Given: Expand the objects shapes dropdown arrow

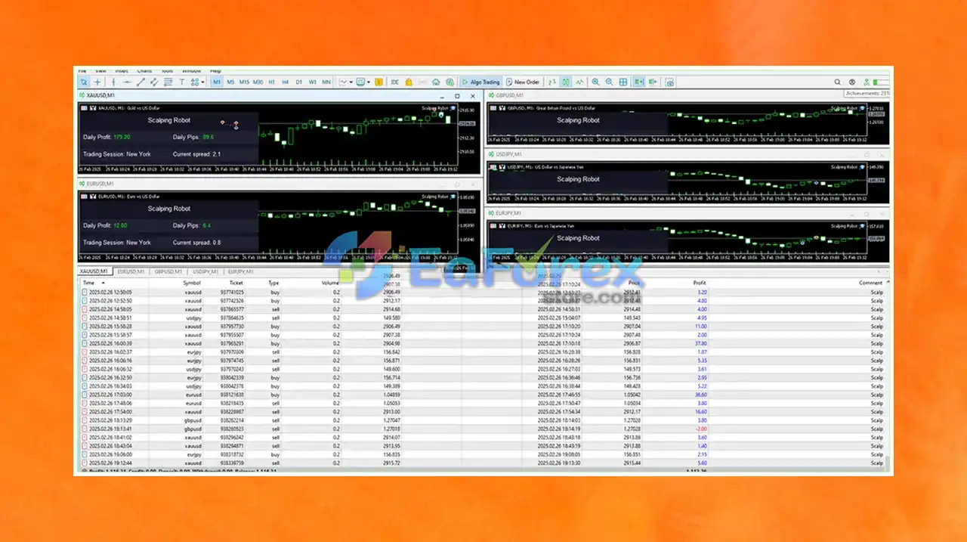Looking at the screenshot, I should pos(203,82).
